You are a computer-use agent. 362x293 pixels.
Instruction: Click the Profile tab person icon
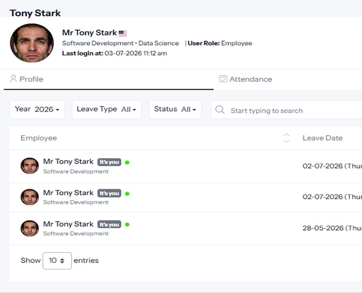point(13,78)
